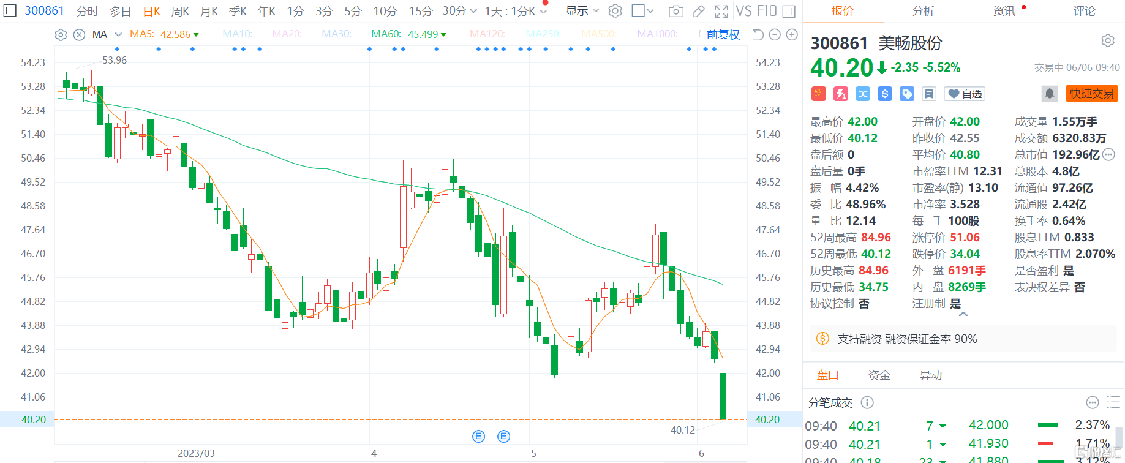Switch to 分时 intraday chart
1125x463 pixels.
[87, 11]
